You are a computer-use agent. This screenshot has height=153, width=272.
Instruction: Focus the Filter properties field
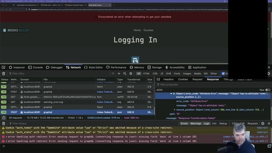point(213,85)
